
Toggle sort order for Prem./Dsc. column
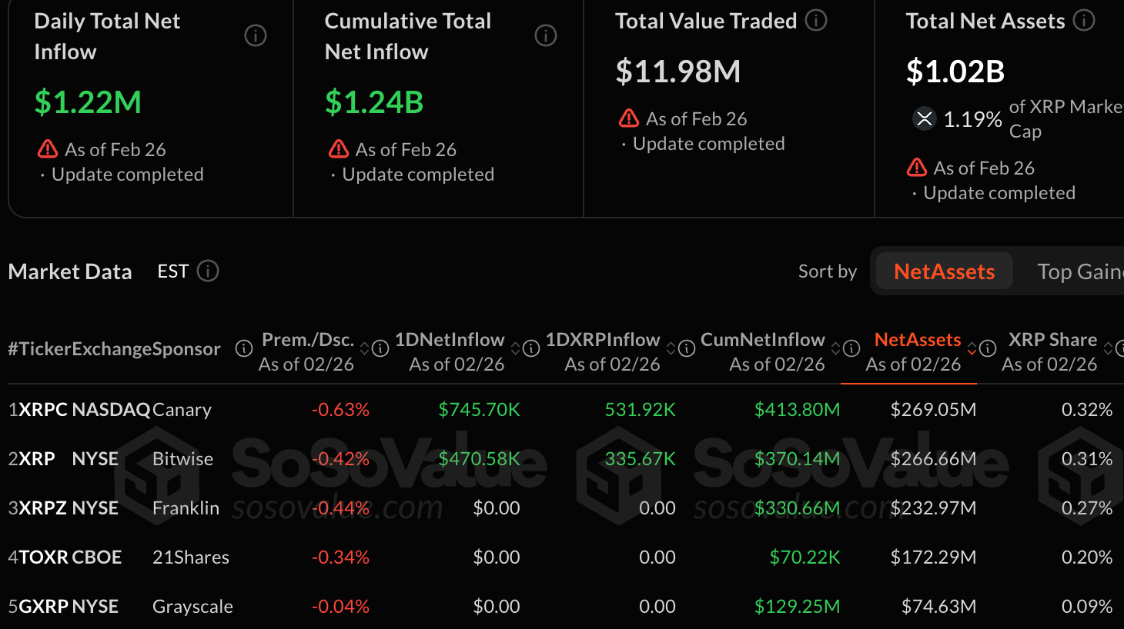tap(363, 348)
